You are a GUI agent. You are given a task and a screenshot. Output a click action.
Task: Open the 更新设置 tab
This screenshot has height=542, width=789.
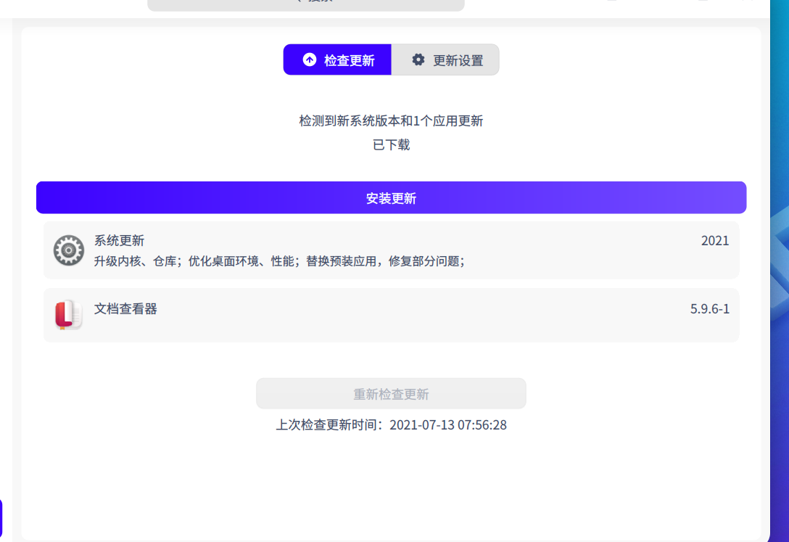[445, 60]
